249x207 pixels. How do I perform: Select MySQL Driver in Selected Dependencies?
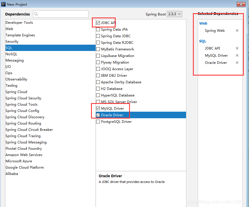point(216,56)
